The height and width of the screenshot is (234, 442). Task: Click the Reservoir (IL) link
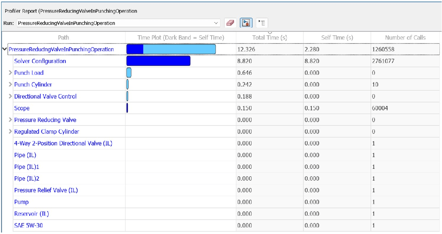28,213
